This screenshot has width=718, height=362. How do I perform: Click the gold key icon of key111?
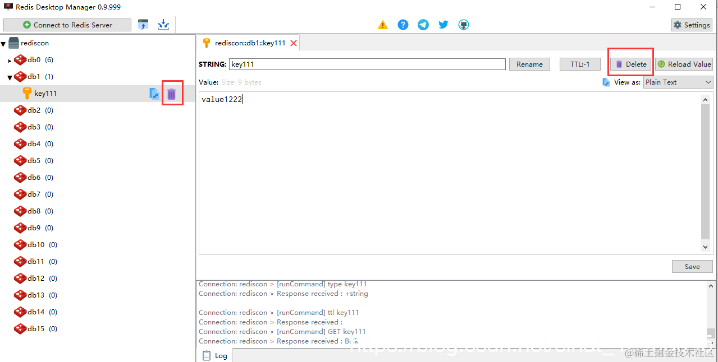(27, 94)
